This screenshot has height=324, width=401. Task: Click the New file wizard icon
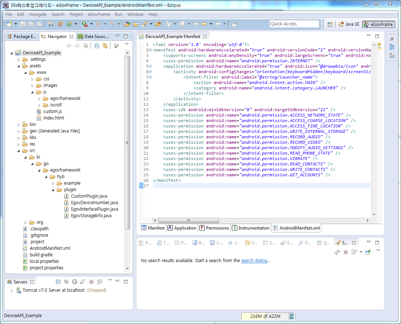pos(9,24)
